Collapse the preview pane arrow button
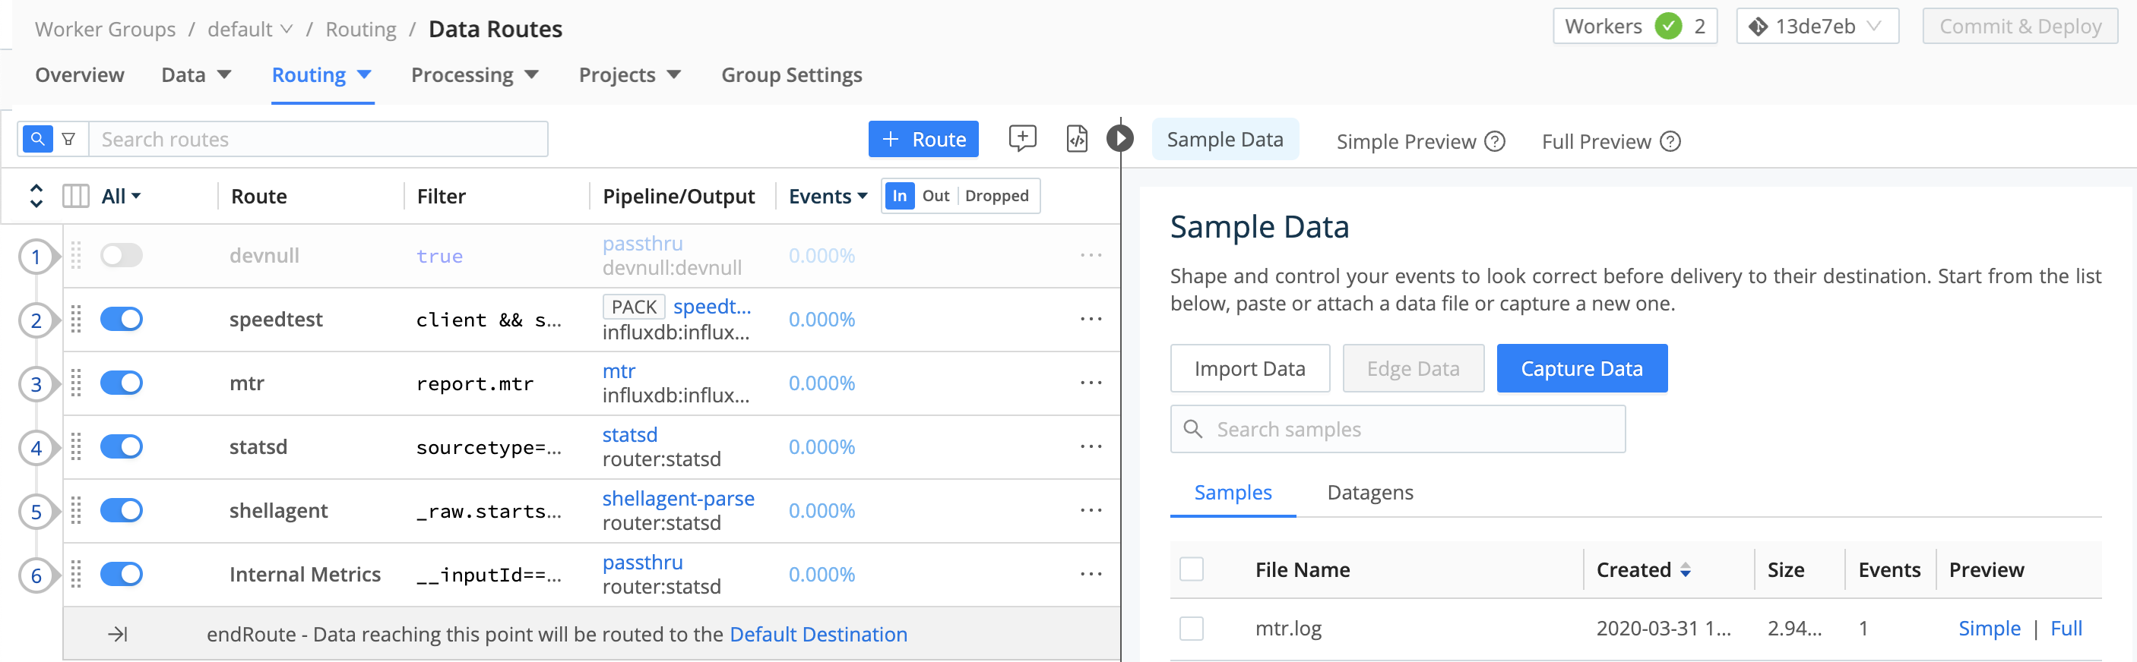The width and height of the screenshot is (2137, 662). click(1119, 138)
